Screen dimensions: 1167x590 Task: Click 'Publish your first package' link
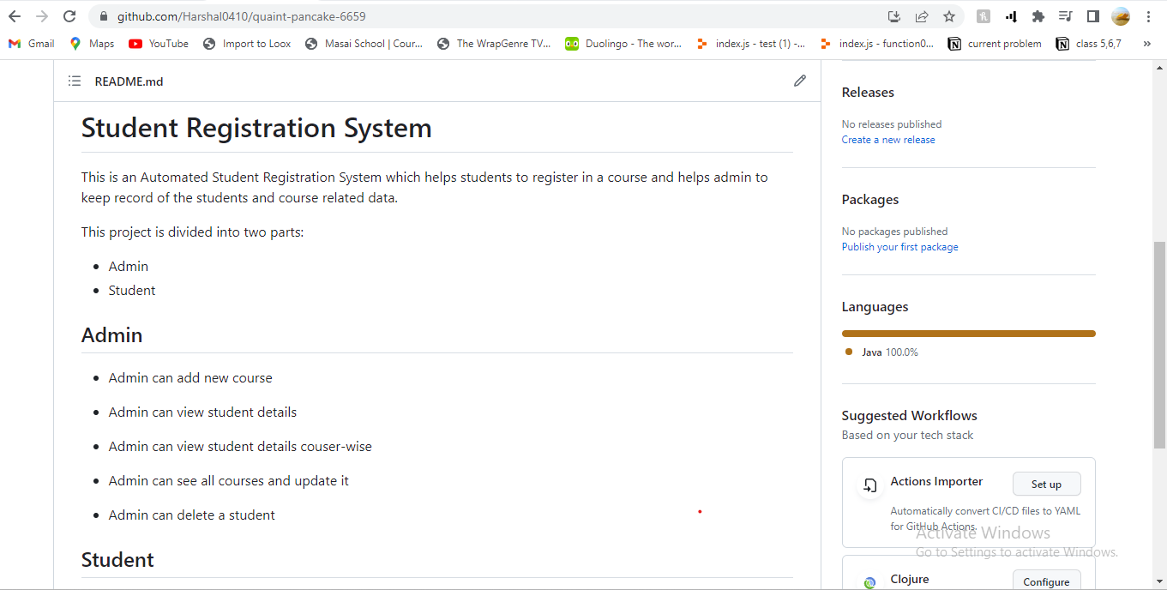(x=899, y=247)
